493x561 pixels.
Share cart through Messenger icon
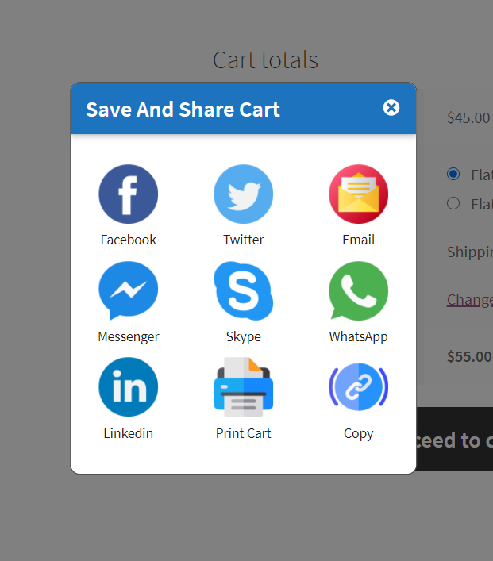[129, 291]
